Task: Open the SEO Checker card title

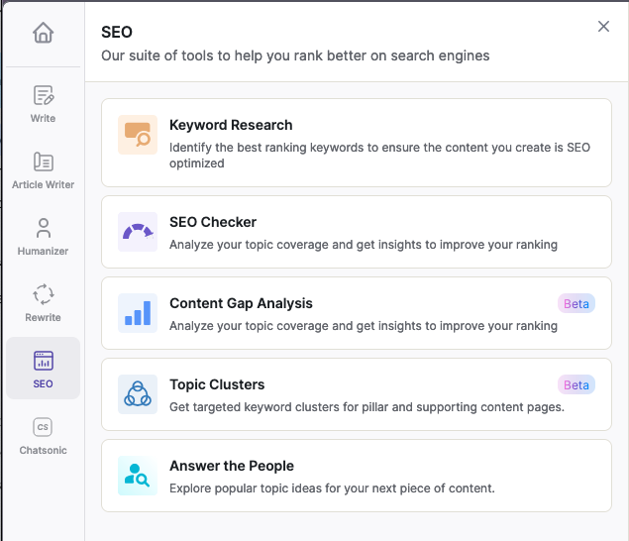Action: tap(213, 222)
